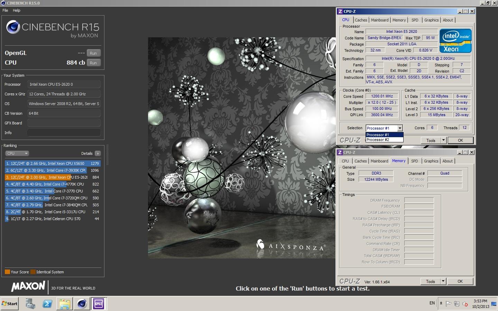Run the CPU benchmark test
498x311 pixels.
click(93, 63)
